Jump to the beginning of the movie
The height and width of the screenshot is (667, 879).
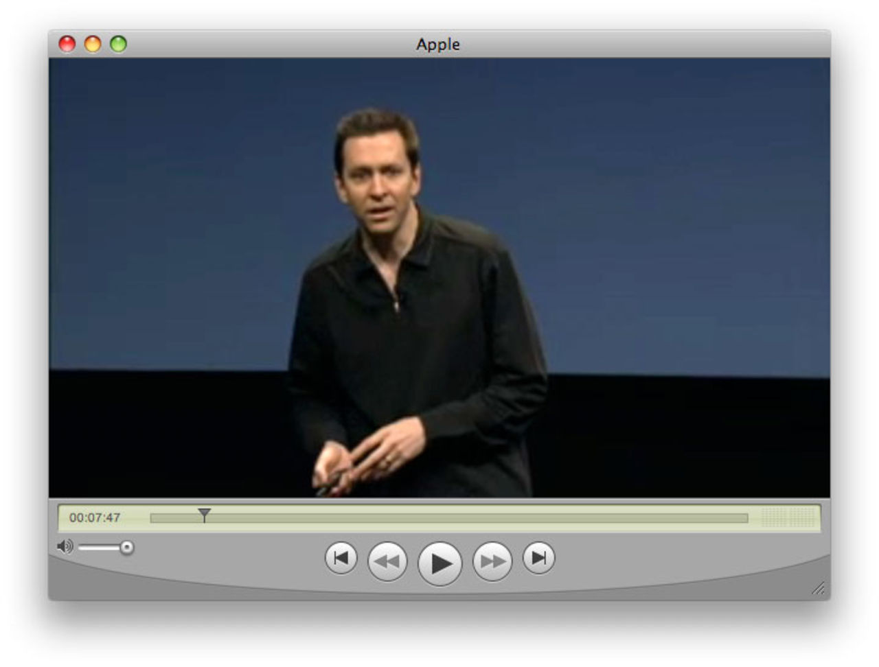pos(341,558)
